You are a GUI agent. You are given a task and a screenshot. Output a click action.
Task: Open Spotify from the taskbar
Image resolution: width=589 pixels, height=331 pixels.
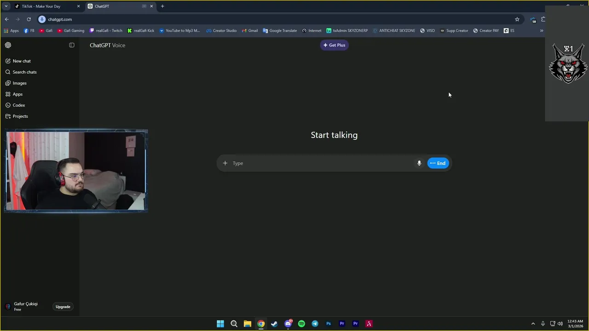[301, 324]
